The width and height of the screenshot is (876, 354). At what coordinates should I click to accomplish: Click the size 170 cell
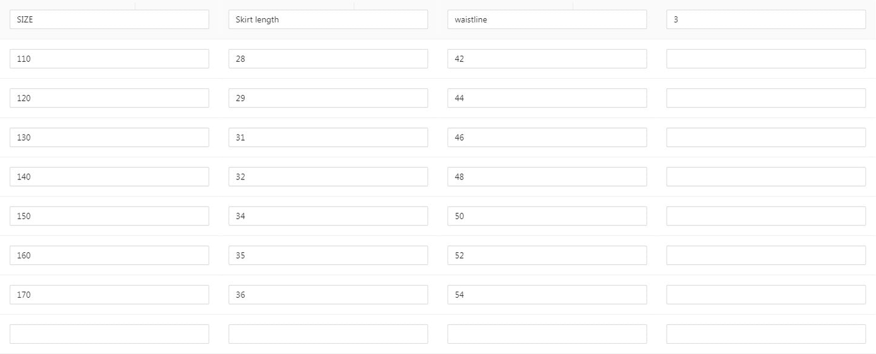[x=109, y=295]
